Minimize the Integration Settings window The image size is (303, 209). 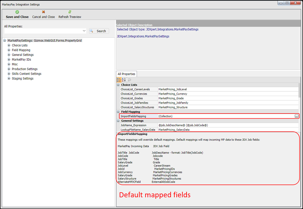tap(281, 3)
